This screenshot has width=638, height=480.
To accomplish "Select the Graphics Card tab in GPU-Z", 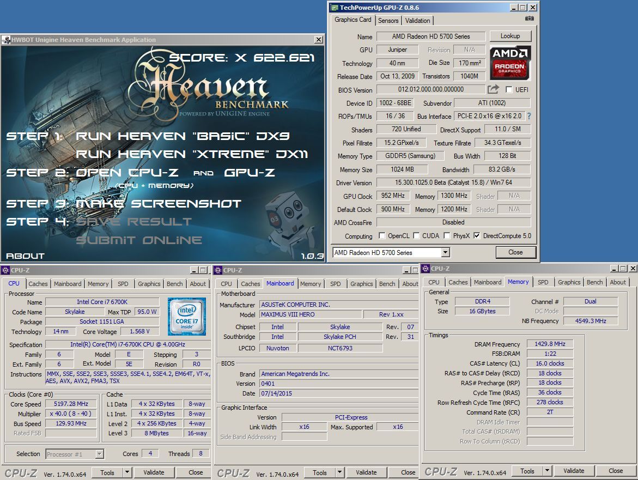I will tap(353, 20).
